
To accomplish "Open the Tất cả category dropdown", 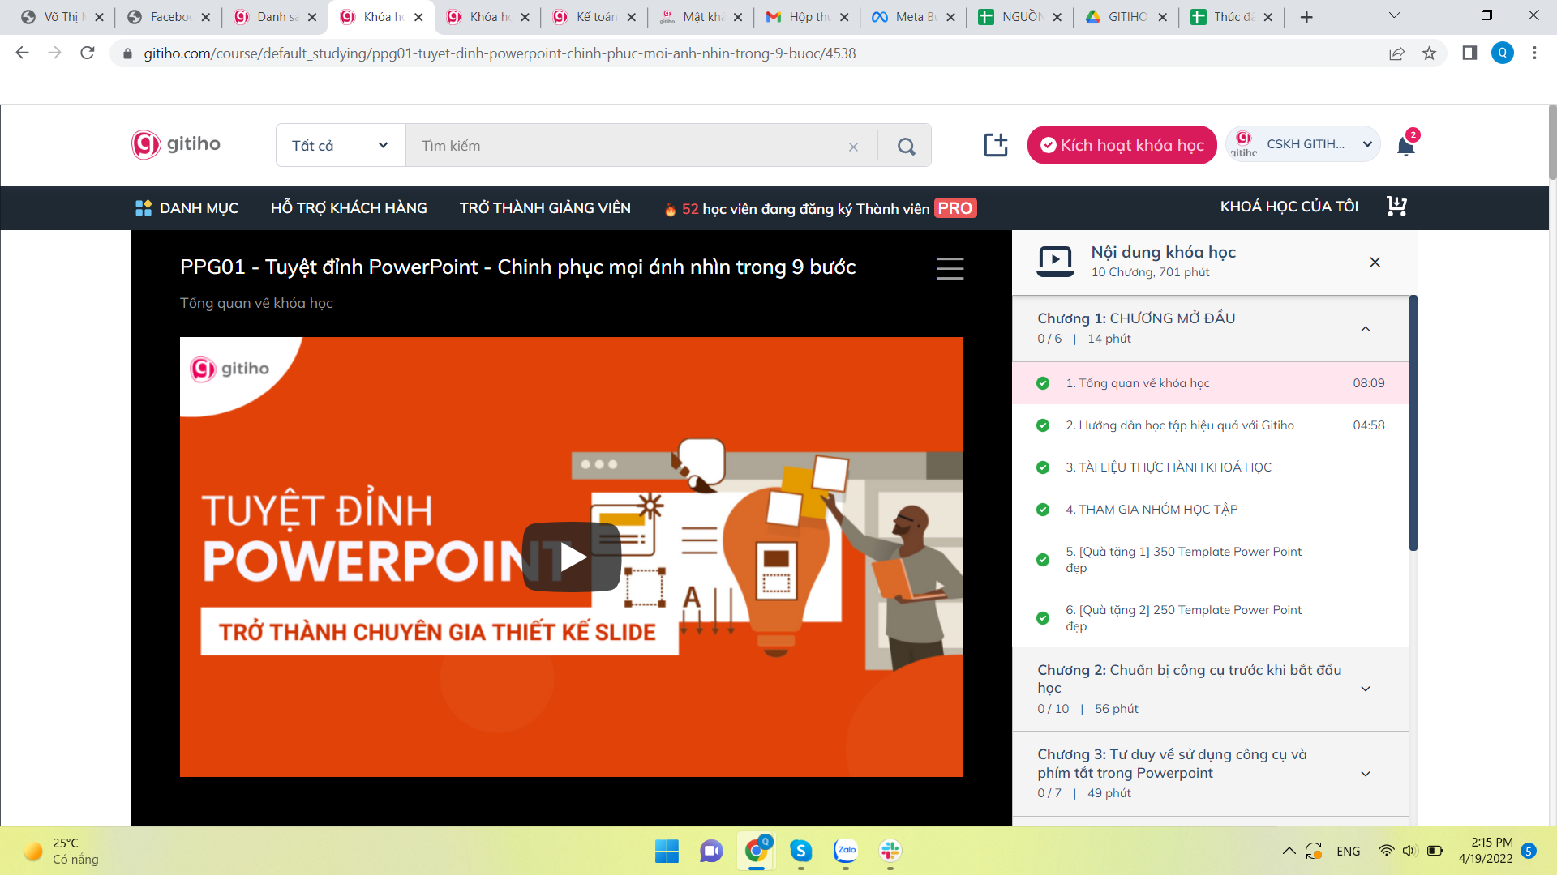I will click(341, 146).
